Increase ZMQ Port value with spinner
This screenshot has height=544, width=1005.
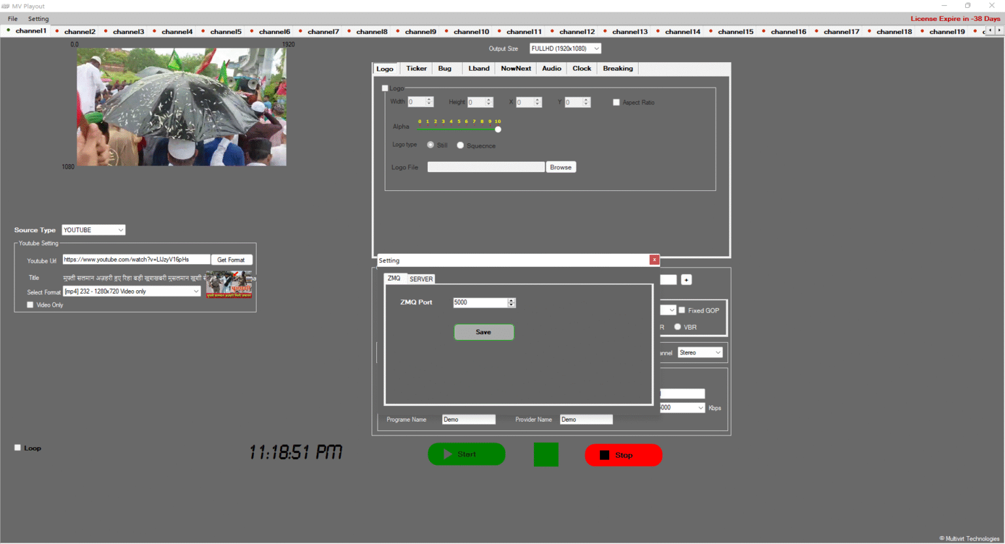coord(512,300)
